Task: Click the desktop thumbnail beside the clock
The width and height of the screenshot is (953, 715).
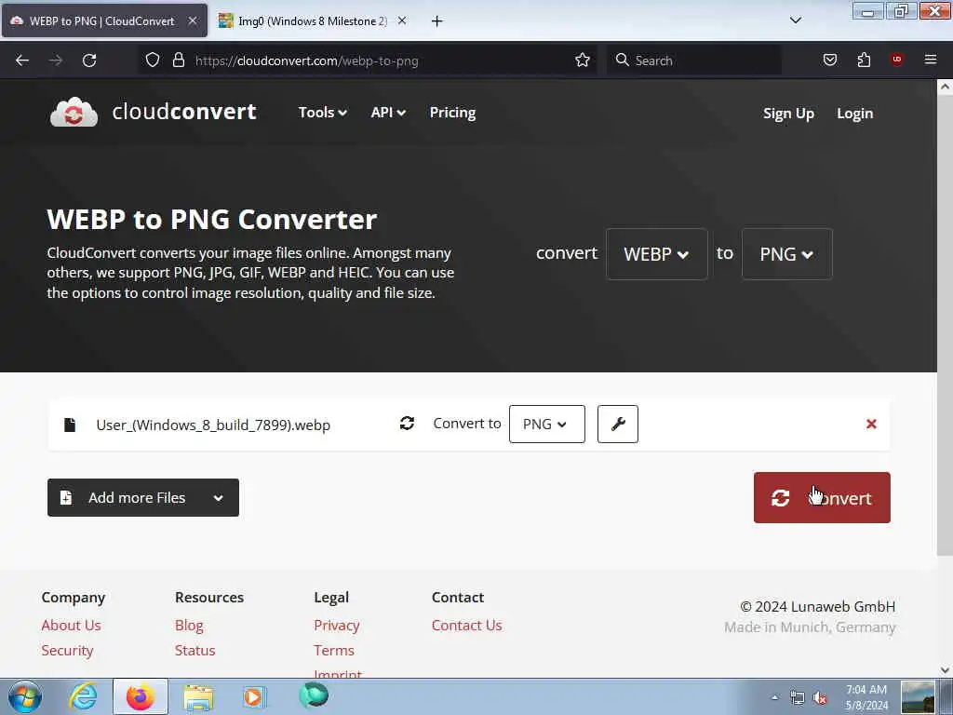Action: [918, 696]
